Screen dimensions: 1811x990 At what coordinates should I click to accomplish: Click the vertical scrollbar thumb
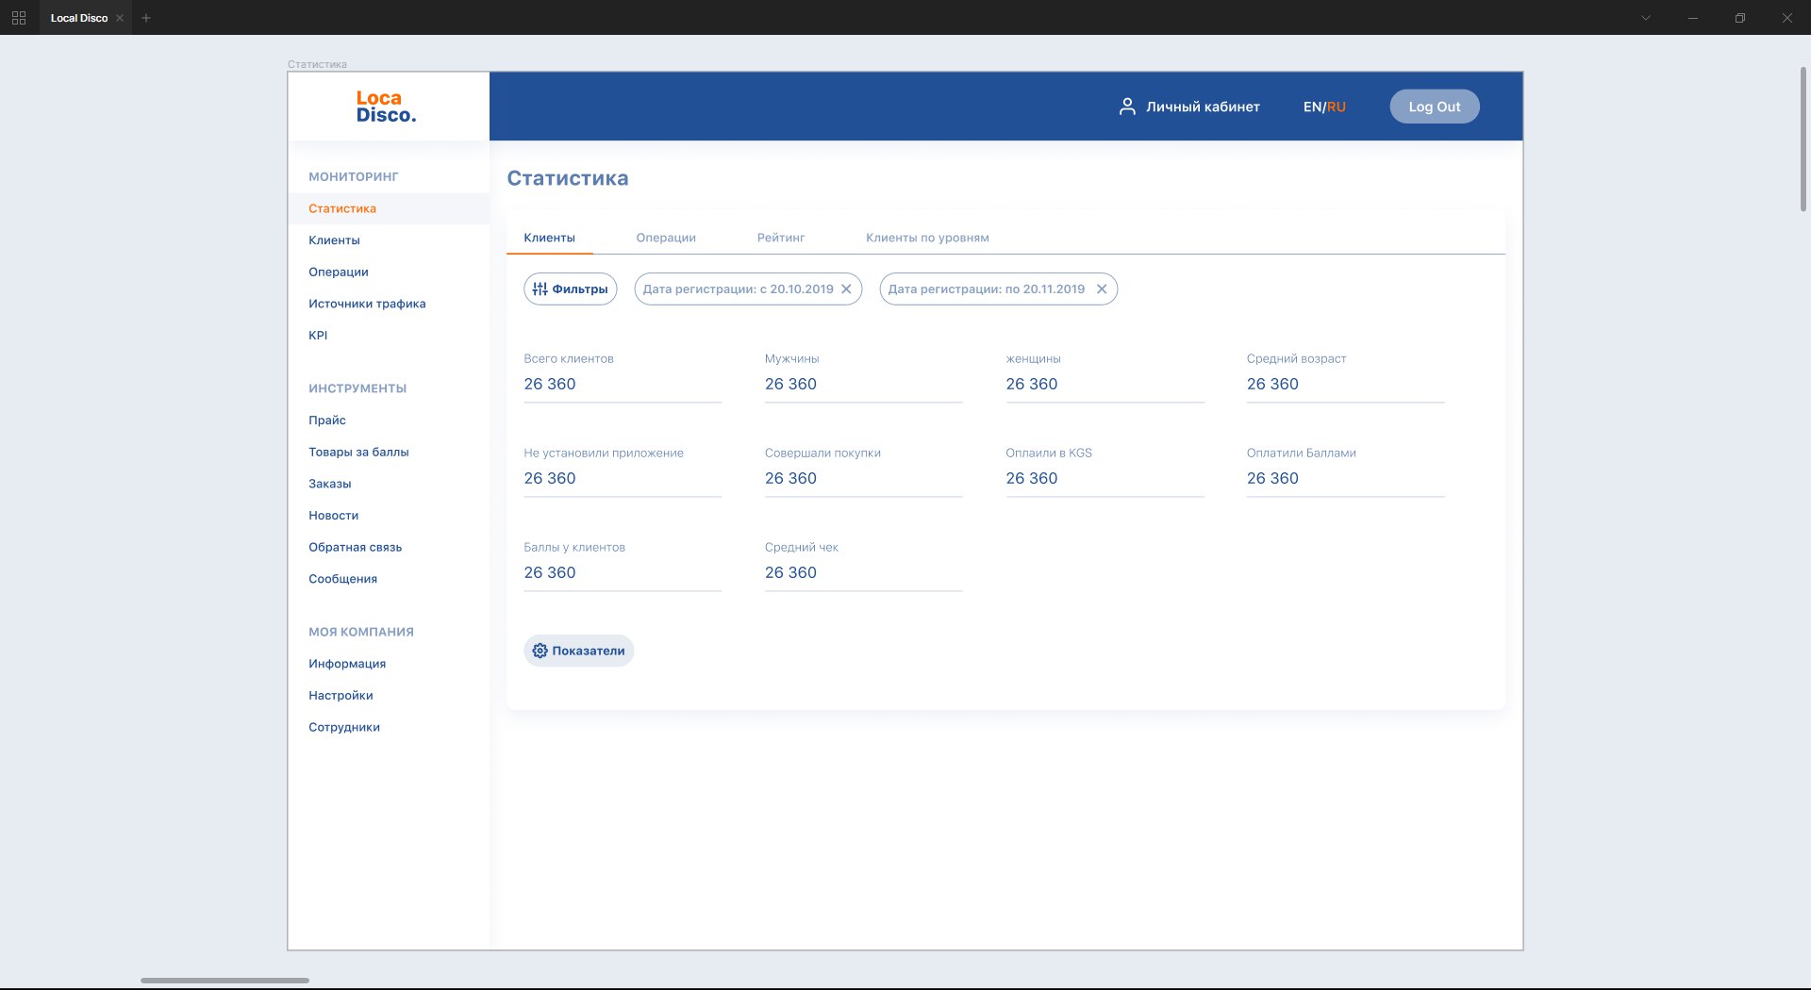pos(1803,139)
